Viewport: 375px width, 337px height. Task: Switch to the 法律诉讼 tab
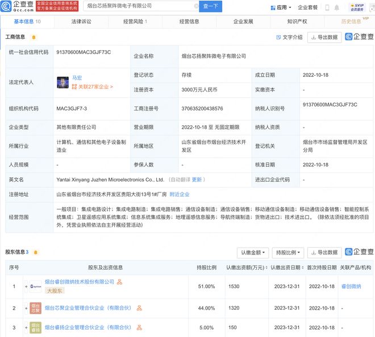click(81, 22)
